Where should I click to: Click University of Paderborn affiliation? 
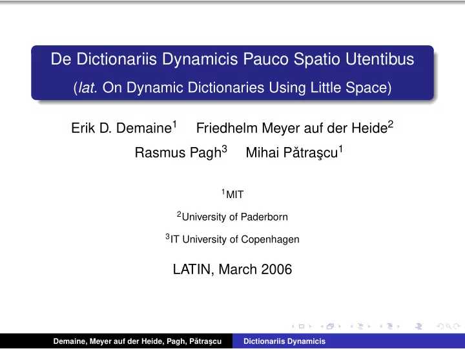(x=232, y=217)
